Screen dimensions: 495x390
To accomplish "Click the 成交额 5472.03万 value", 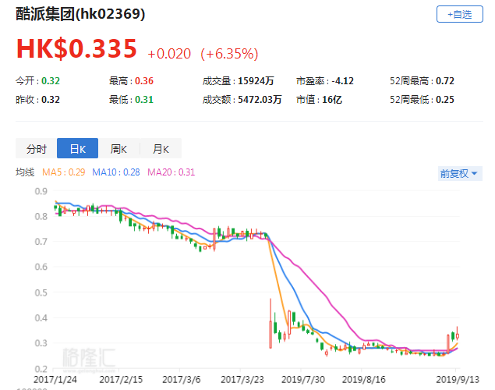I will point(260,100).
